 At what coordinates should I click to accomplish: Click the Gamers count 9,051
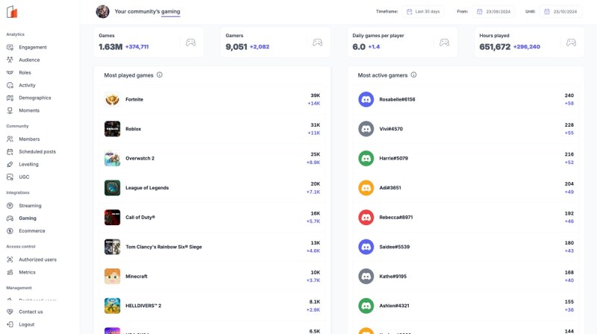237,47
